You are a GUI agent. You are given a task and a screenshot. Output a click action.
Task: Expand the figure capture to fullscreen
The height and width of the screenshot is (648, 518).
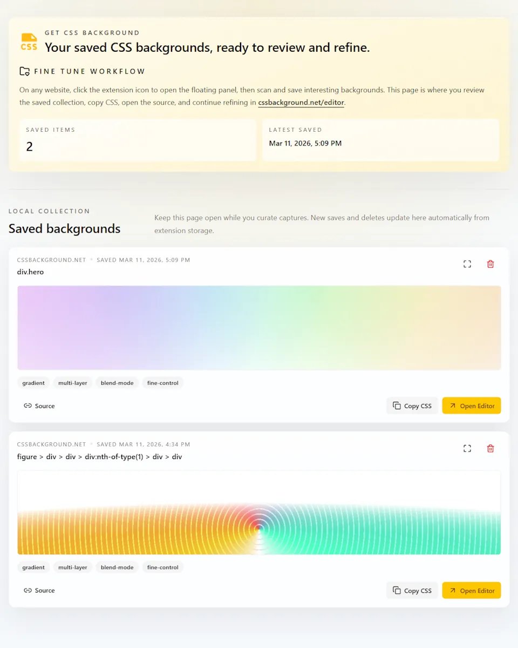[x=467, y=448]
